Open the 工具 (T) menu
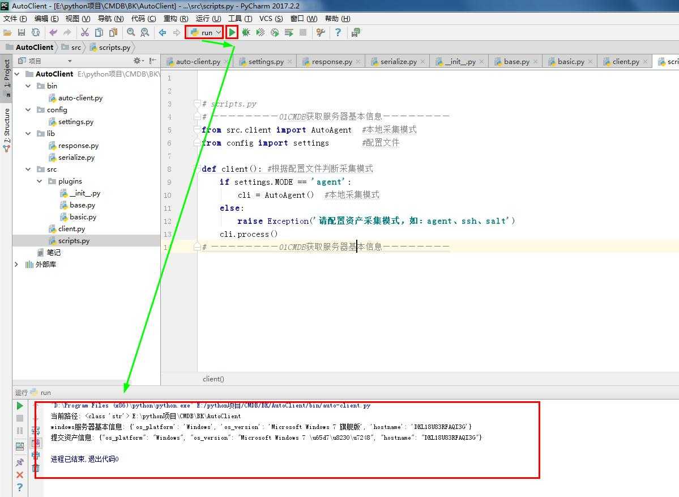The height and width of the screenshot is (497, 679). click(x=240, y=19)
